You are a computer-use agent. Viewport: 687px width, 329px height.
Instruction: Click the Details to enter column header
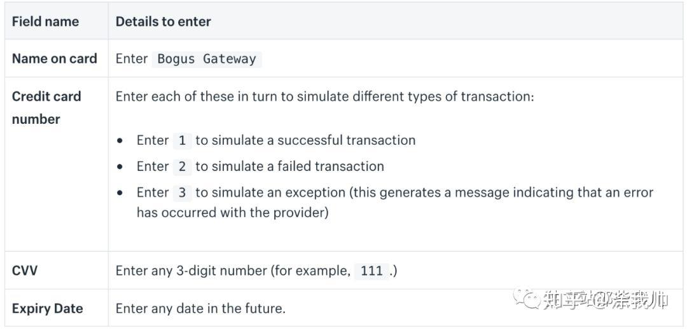click(x=163, y=22)
